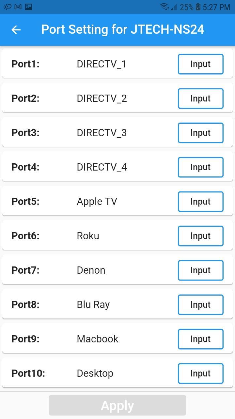Switch Port3 Input mode
The height and width of the screenshot is (419, 235).
200,133
